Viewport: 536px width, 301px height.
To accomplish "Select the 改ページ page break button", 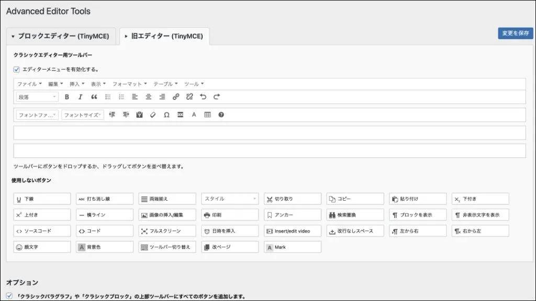I will [x=230, y=247].
